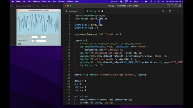Zoom in on the Preview image

47,6
